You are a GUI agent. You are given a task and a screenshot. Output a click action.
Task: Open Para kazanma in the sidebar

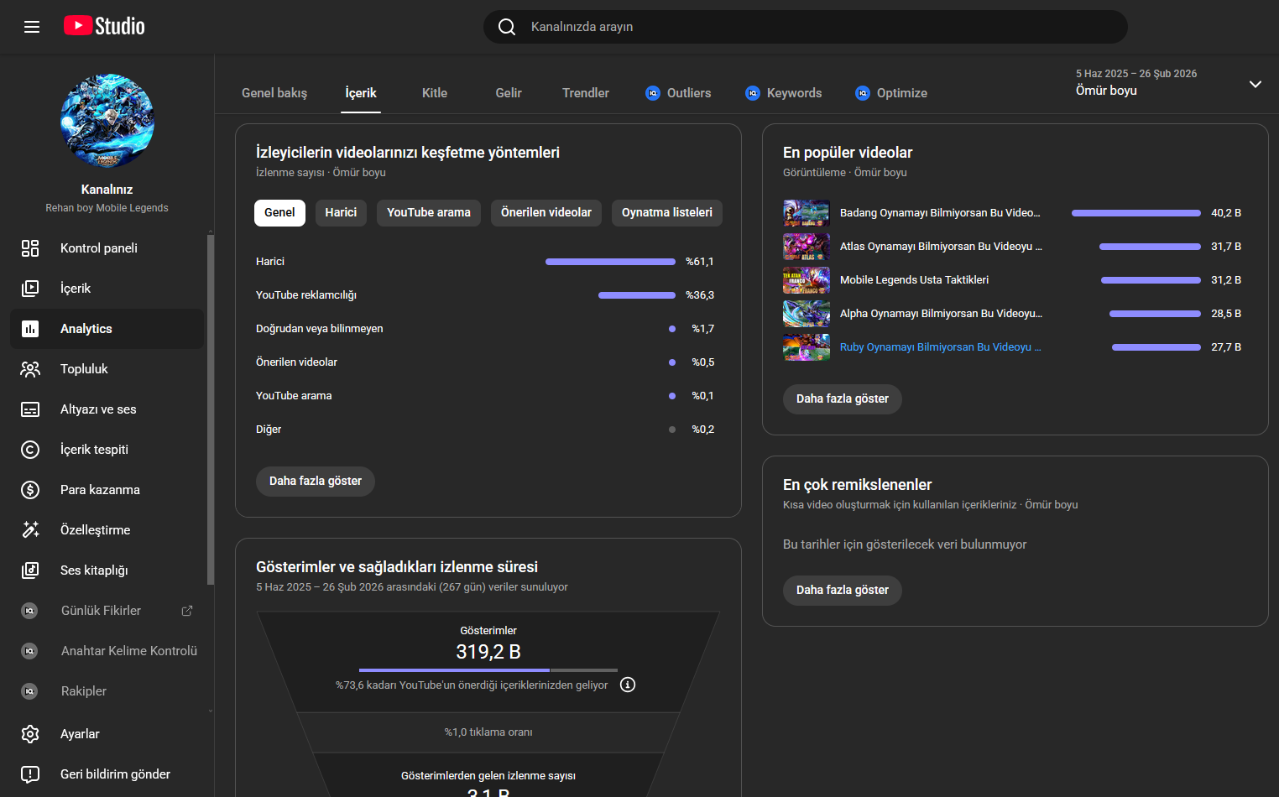(x=107, y=490)
